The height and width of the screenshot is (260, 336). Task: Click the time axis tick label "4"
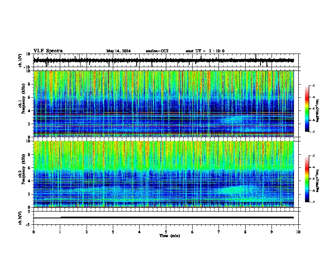140,232
